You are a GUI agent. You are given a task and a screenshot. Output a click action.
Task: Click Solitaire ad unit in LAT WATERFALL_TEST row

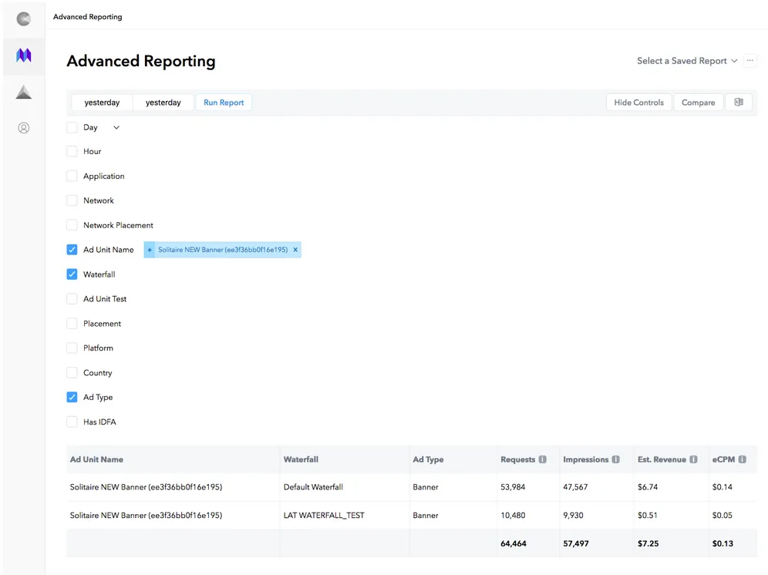point(146,515)
